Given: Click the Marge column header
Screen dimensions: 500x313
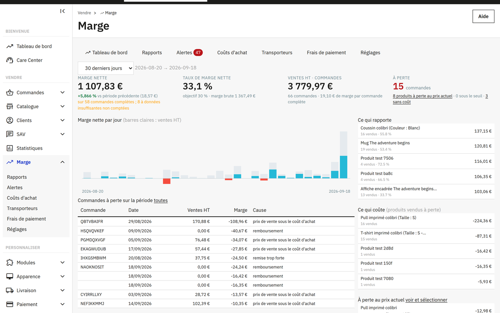Looking at the screenshot, I should point(240,210).
